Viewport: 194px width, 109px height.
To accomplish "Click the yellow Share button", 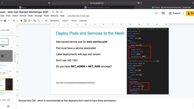I will click(x=190, y=13).
